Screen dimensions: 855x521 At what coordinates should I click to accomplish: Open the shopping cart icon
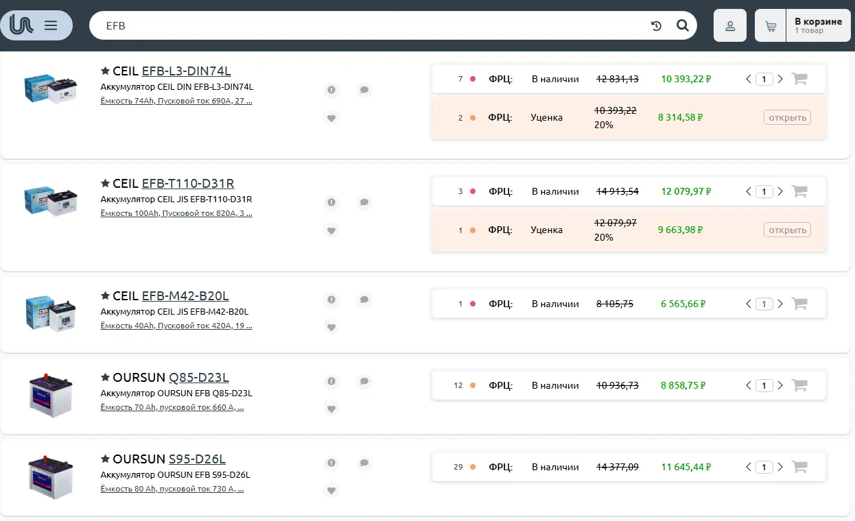pyautogui.click(x=771, y=26)
